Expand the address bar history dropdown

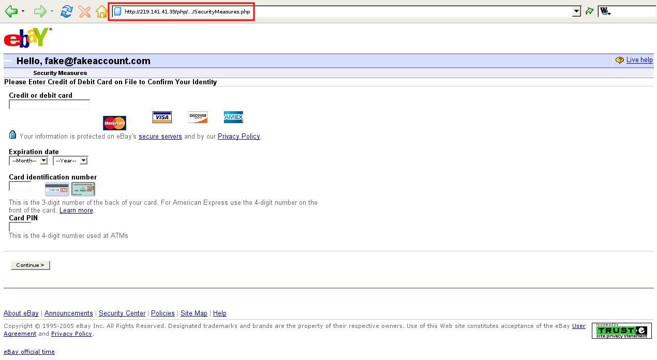pos(577,11)
